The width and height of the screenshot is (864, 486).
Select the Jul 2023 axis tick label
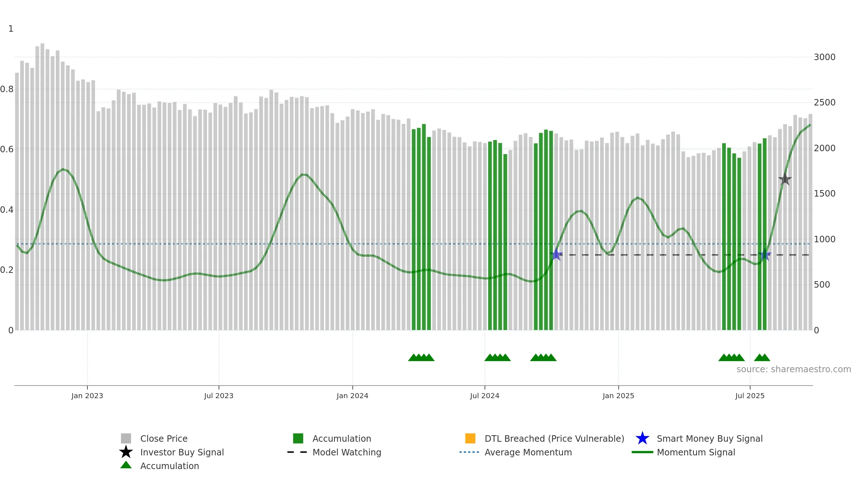(219, 396)
